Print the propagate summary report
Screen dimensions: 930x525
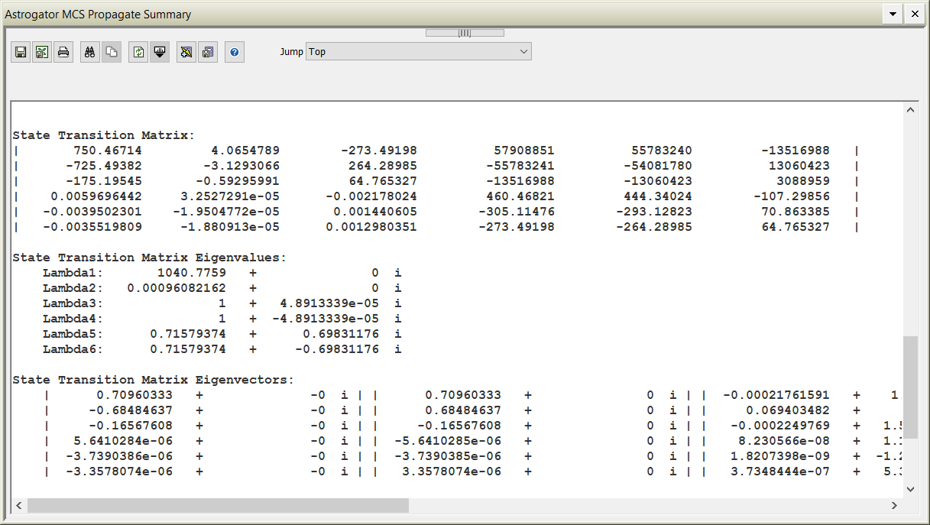(x=63, y=53)
